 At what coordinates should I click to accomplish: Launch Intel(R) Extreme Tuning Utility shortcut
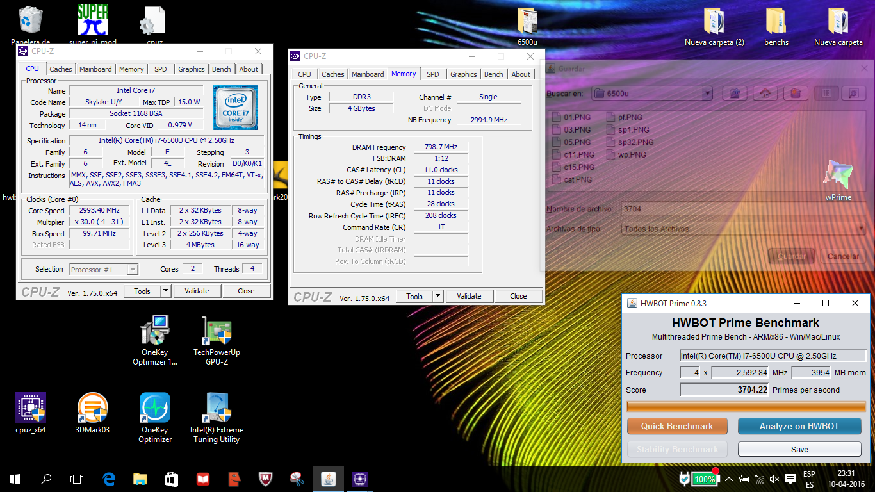217,408
